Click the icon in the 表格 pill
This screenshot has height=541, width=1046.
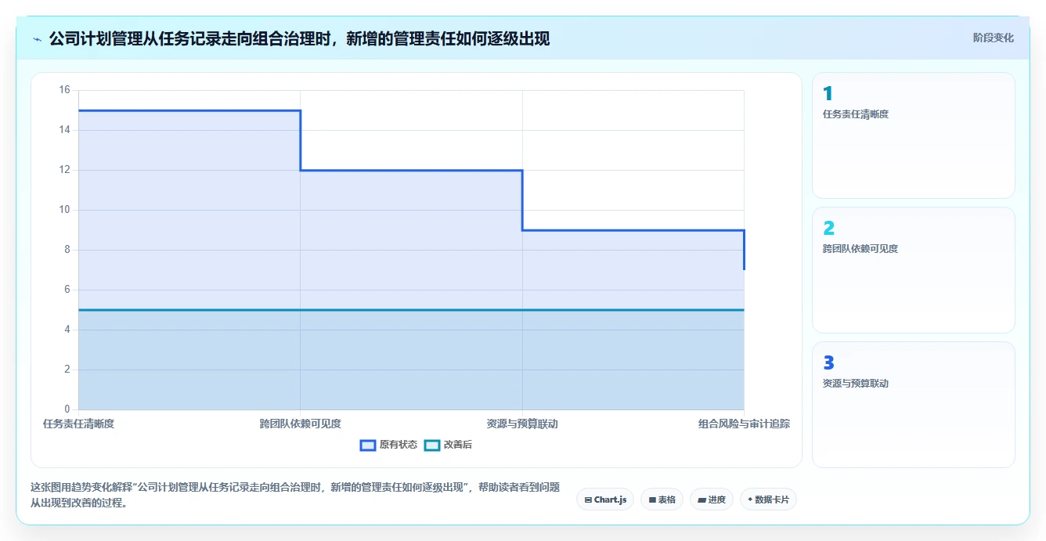[652, 500]
